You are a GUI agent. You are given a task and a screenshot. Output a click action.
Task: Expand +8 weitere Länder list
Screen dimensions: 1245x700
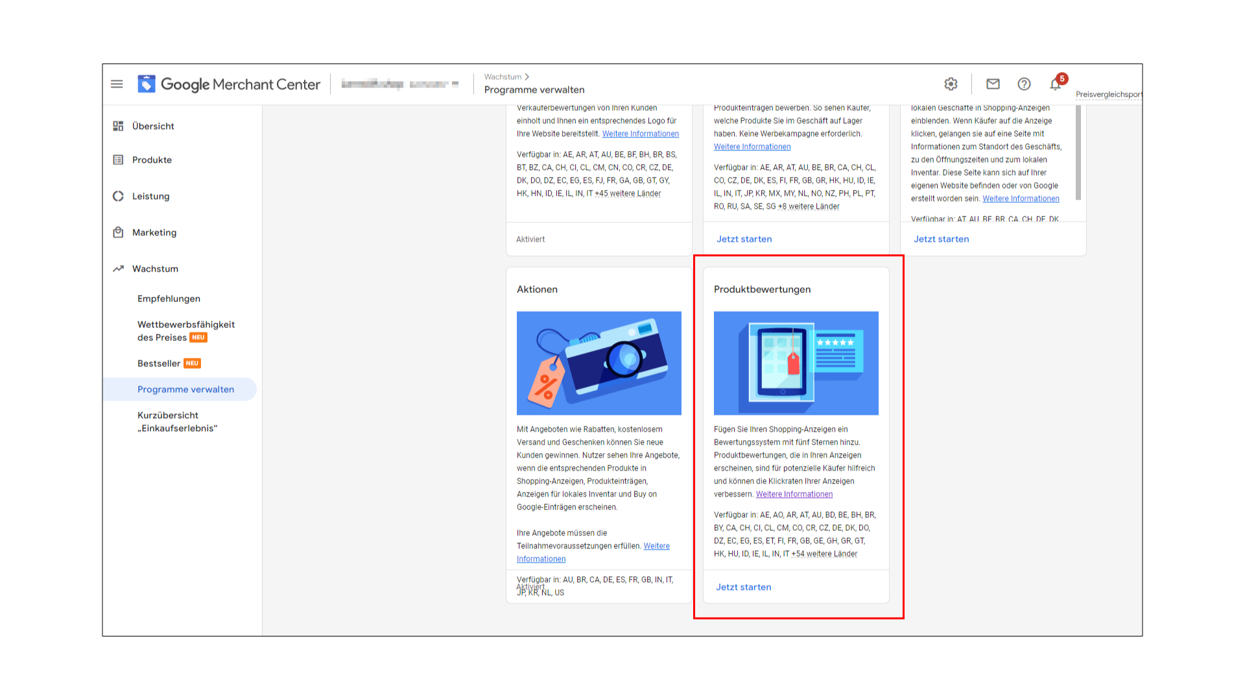(809, 207)
